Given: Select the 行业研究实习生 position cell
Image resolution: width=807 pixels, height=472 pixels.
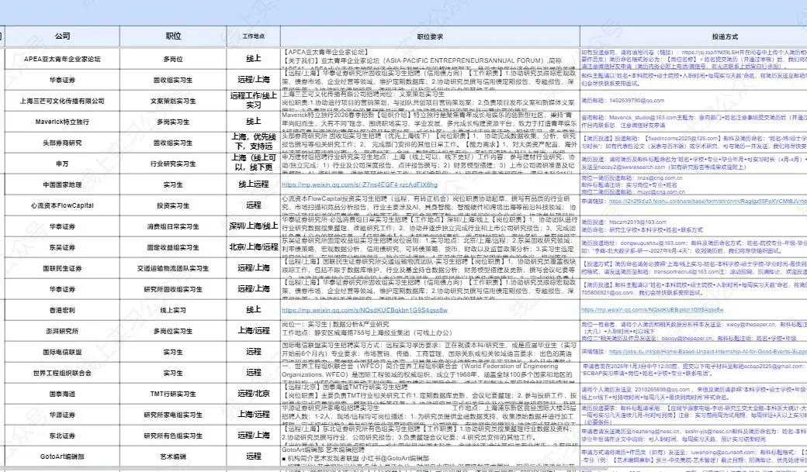Looking at the screenshot, I should pyautogui.click(x=173, y=164).
